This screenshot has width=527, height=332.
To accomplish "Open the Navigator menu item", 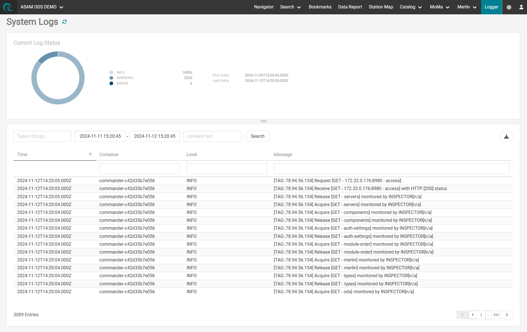I will [263, 7].
